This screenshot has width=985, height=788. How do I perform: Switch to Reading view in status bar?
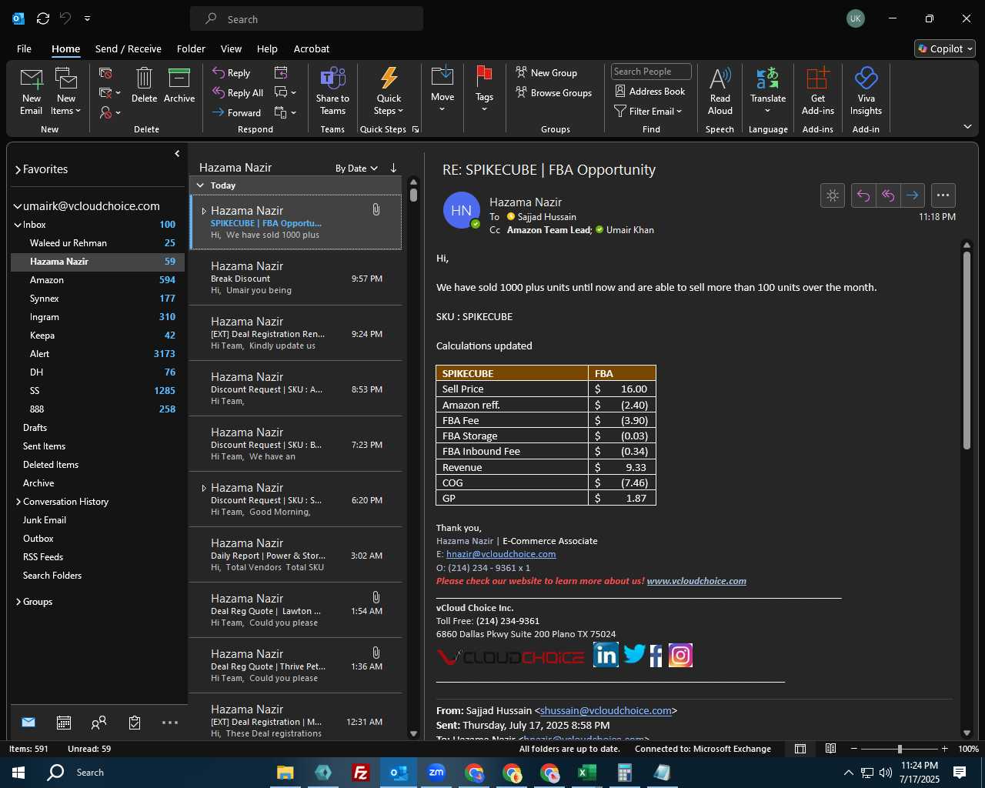(x=831, y=749)
